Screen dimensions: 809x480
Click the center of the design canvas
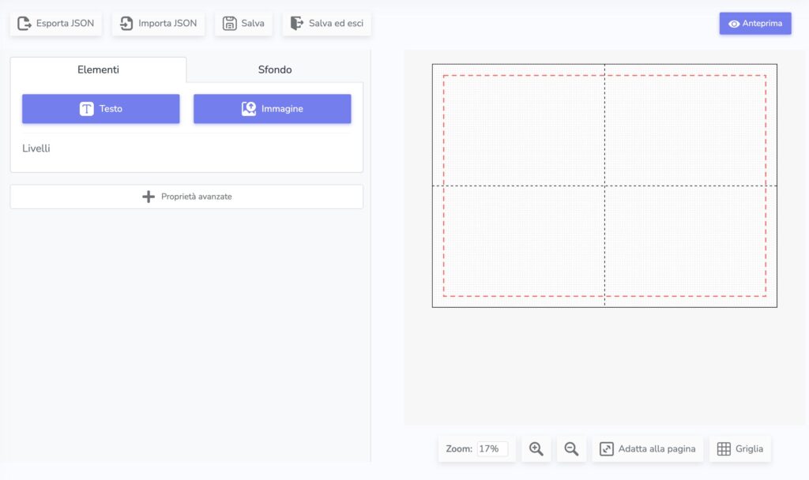604,186
